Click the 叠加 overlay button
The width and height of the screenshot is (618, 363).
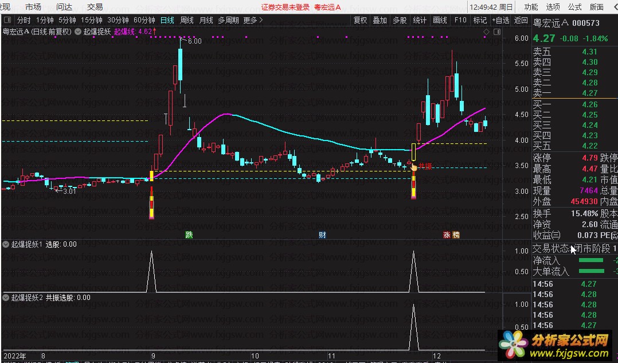coord(380,19)
